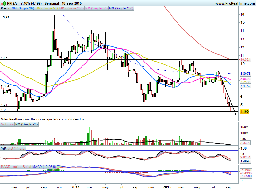This screenshot has height=190, width=256.
Task: Select the Precio indicator tab
Action: tap(6, 8)
